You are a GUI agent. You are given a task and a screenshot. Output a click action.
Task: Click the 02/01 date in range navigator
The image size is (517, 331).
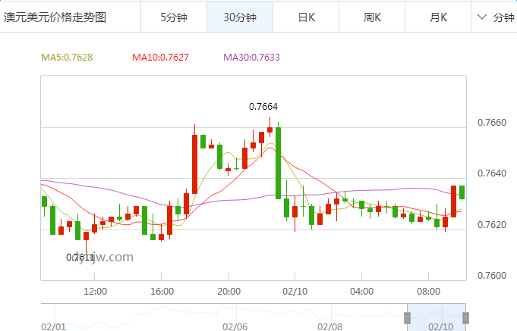pyautogui.click(x=53, y=327)
